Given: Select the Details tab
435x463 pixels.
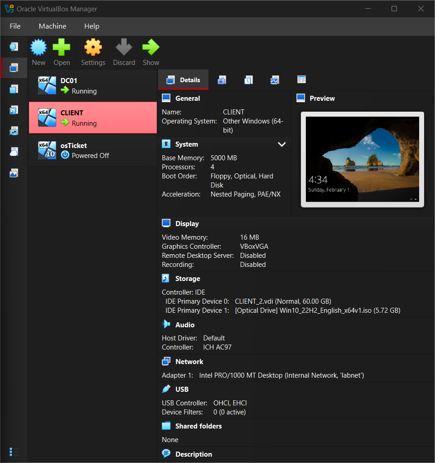Looking at the screenshot, I should [184, 80].
